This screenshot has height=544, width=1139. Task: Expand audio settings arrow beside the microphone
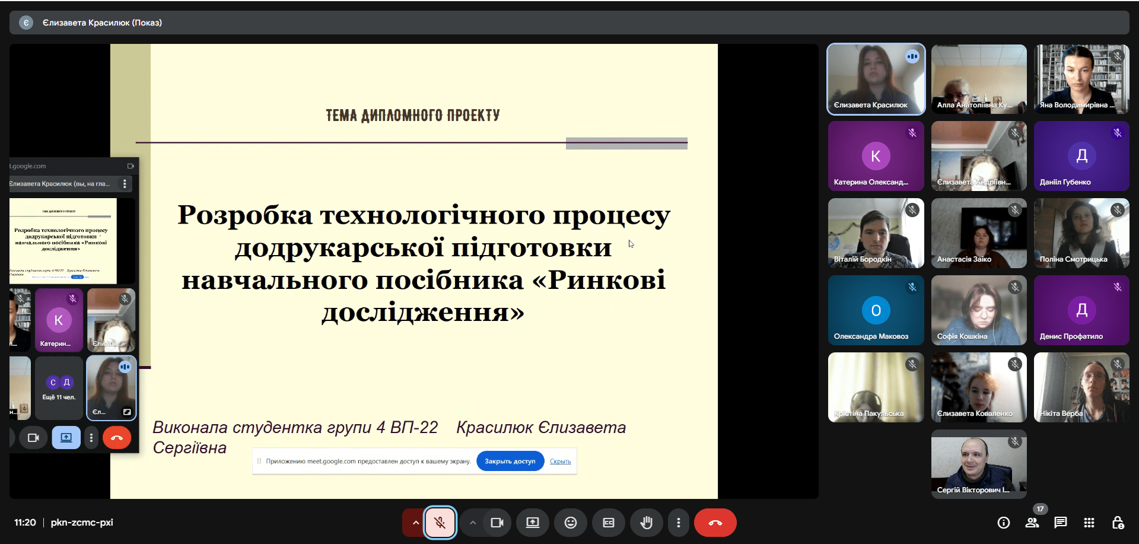click(415, 523)
